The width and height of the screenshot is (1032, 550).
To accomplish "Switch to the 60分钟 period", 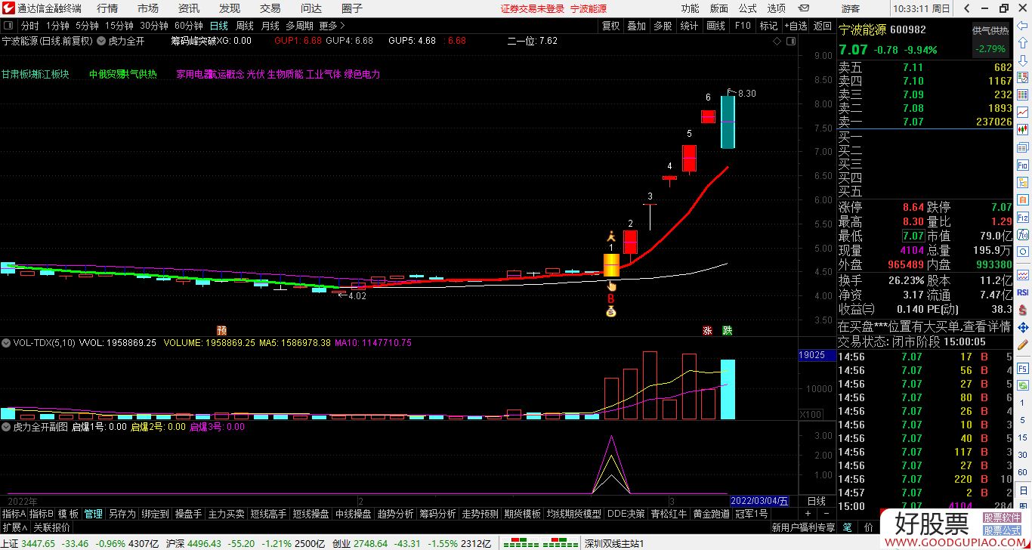I will point(189,26).
